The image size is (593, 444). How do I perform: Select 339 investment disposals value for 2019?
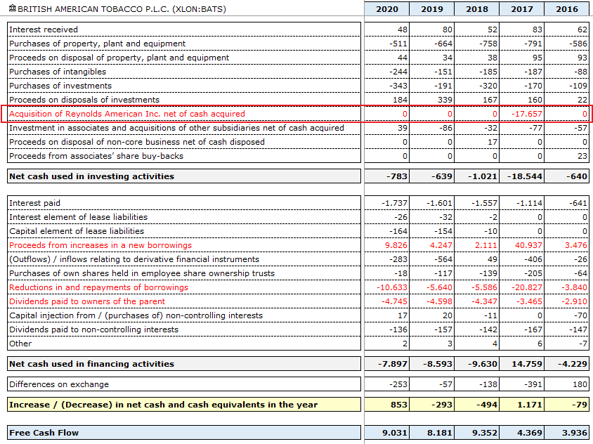coord(445,100)
